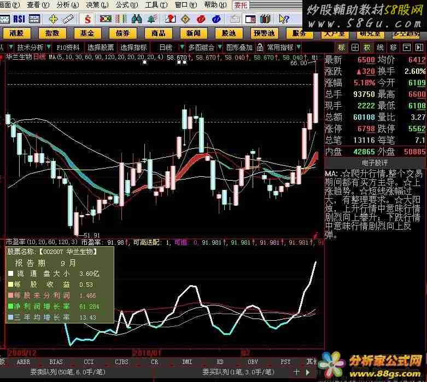Click the yellow four-way arrow icon
427x382 pixels.
tap(53, 19)
